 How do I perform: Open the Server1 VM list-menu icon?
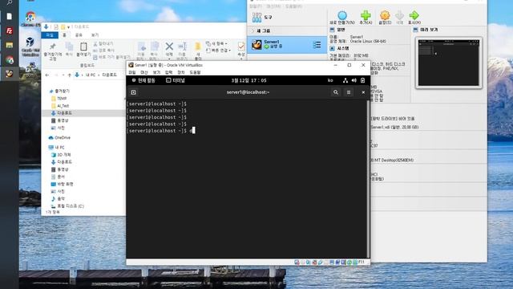317,45
